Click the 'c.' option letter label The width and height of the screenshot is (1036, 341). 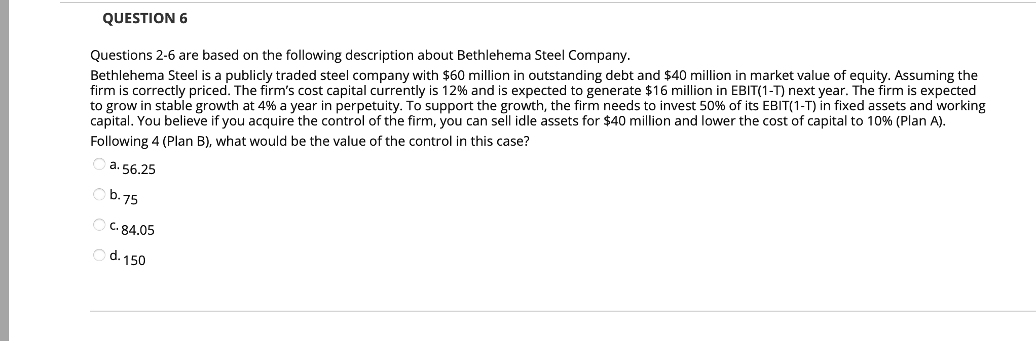click(x=115, y=226)
